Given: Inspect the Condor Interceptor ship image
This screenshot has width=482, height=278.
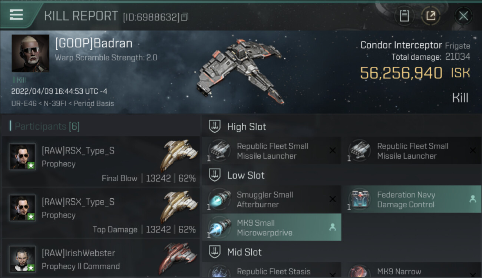Looking at the screenshot, I should pyautogui.click(x=240, y=71).
